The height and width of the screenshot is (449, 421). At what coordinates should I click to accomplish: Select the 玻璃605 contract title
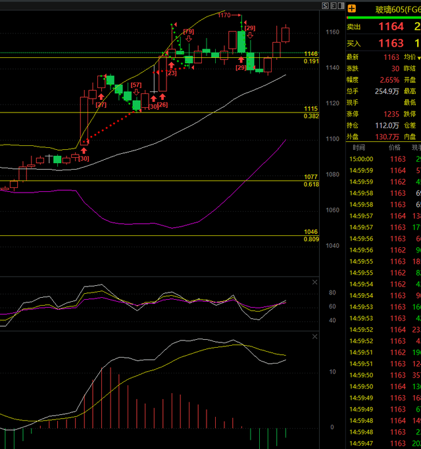[x=393, y=9]
